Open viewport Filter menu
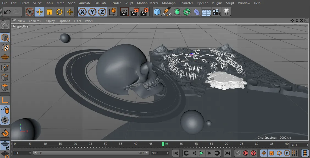 point(77,21)
